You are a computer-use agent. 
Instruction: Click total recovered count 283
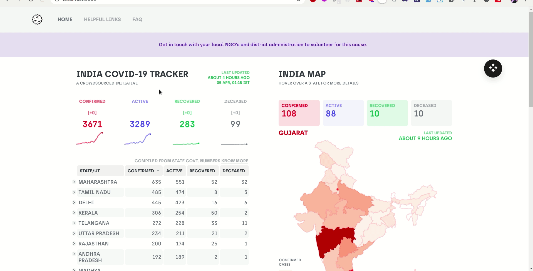click(x=187, y=124)
